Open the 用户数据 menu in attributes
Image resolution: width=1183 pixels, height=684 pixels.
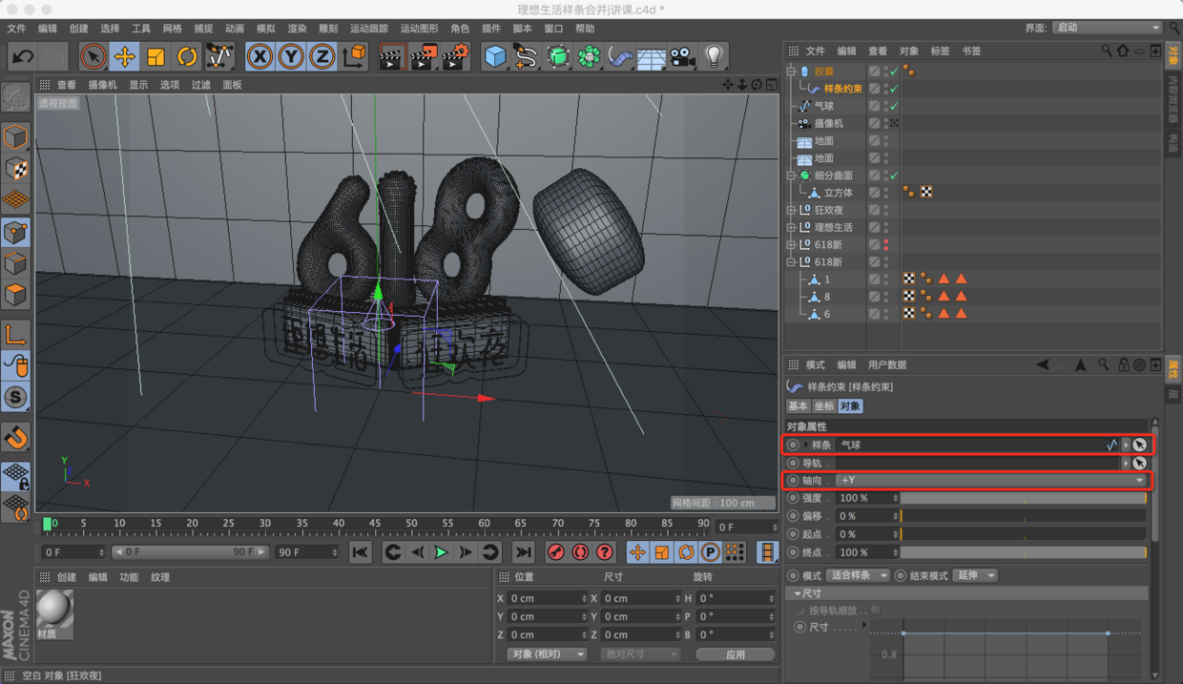pos(887,364)
